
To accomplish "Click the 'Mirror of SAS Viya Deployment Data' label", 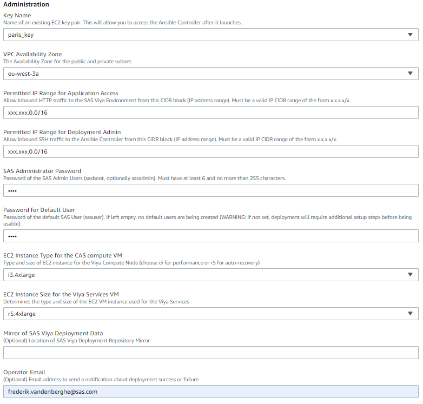I will coord(53,333).
